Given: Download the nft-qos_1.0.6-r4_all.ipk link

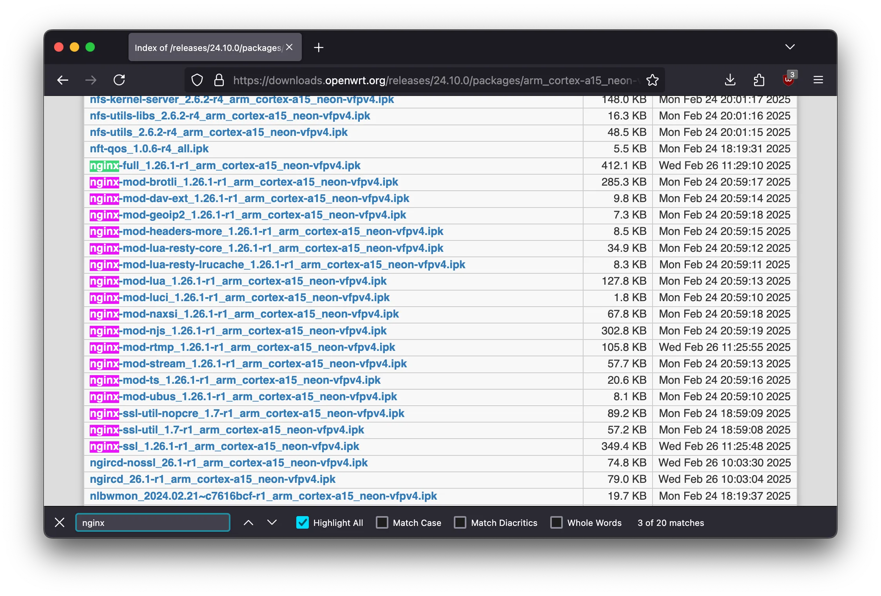Looking at the screenshot, I should [149, 149].
